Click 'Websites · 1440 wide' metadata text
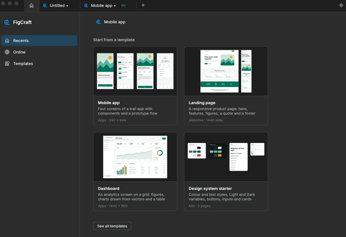 (x=206, y=120)
